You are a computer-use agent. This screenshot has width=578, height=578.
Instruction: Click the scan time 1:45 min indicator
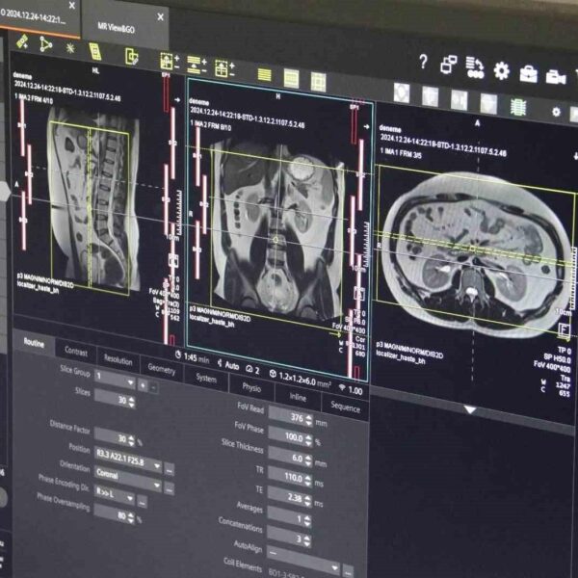[193, 357]
